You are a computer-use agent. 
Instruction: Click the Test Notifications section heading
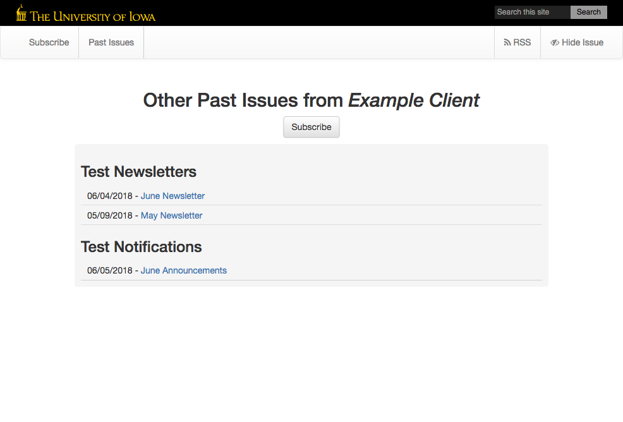click(x=141, y=246)
